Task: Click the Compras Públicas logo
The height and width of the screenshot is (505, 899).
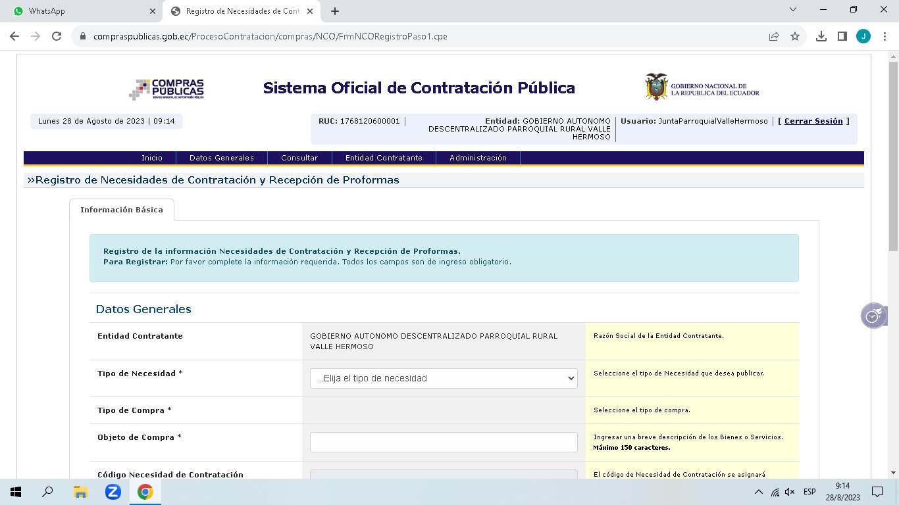Action: (167, 89)
